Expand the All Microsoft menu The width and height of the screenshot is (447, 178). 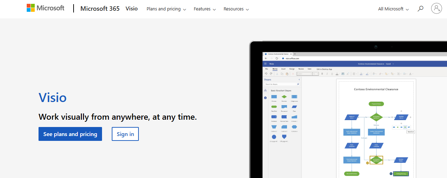coord(394,9)
